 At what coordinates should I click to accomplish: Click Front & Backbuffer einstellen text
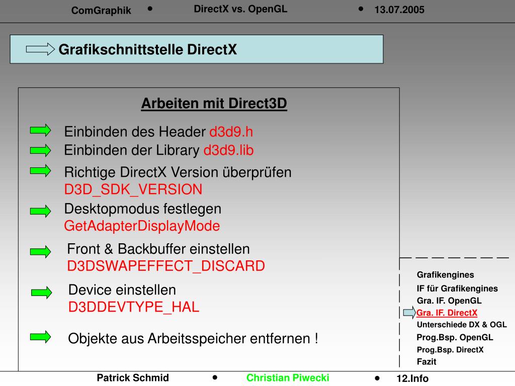(x=158, y=249)
